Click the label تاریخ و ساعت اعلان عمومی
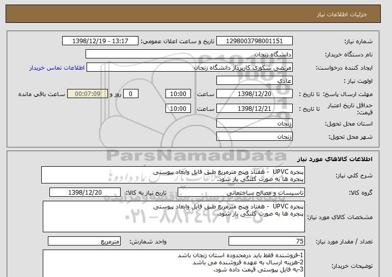This screenshot has width=392, height=277. 178,41
